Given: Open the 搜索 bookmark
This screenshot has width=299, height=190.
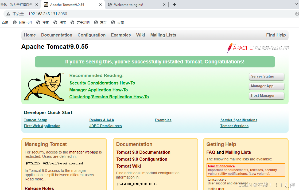Looking at the screenshot, I should [x=42, y=22].
